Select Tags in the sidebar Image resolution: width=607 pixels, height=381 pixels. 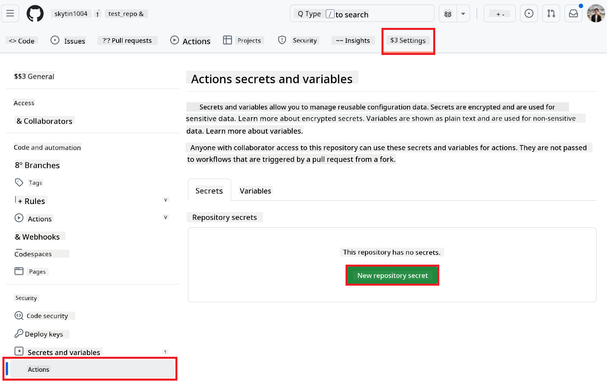[x=35, y=183]
